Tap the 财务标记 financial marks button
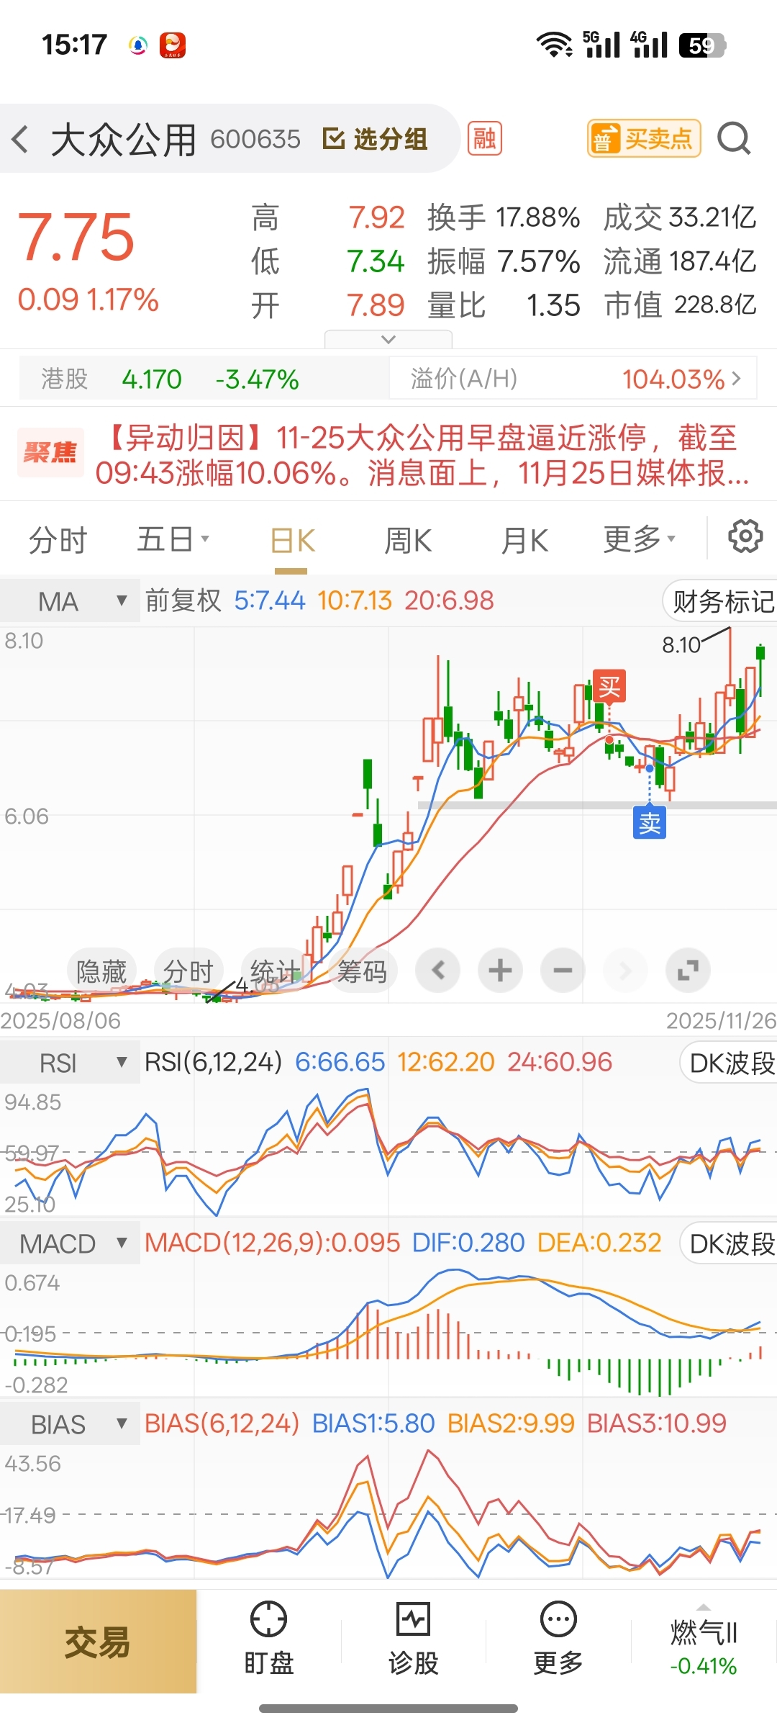This screenshot has width=777, height=1728. coord(721,601)
